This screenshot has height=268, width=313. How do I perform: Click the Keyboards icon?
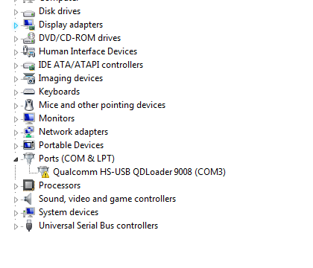(x=29, y=92)
